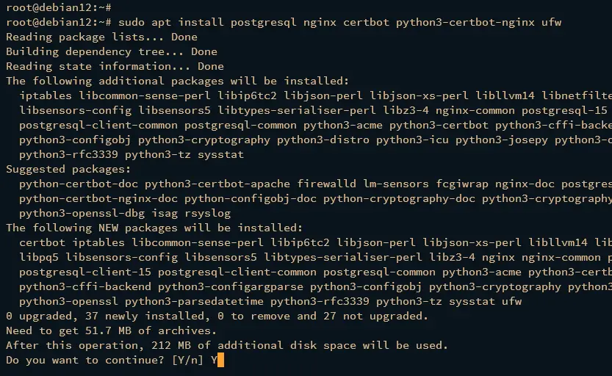Click the empty root@debian12 prompt line
This screenshot has width=612, height=376.
(x=59, y=7)
